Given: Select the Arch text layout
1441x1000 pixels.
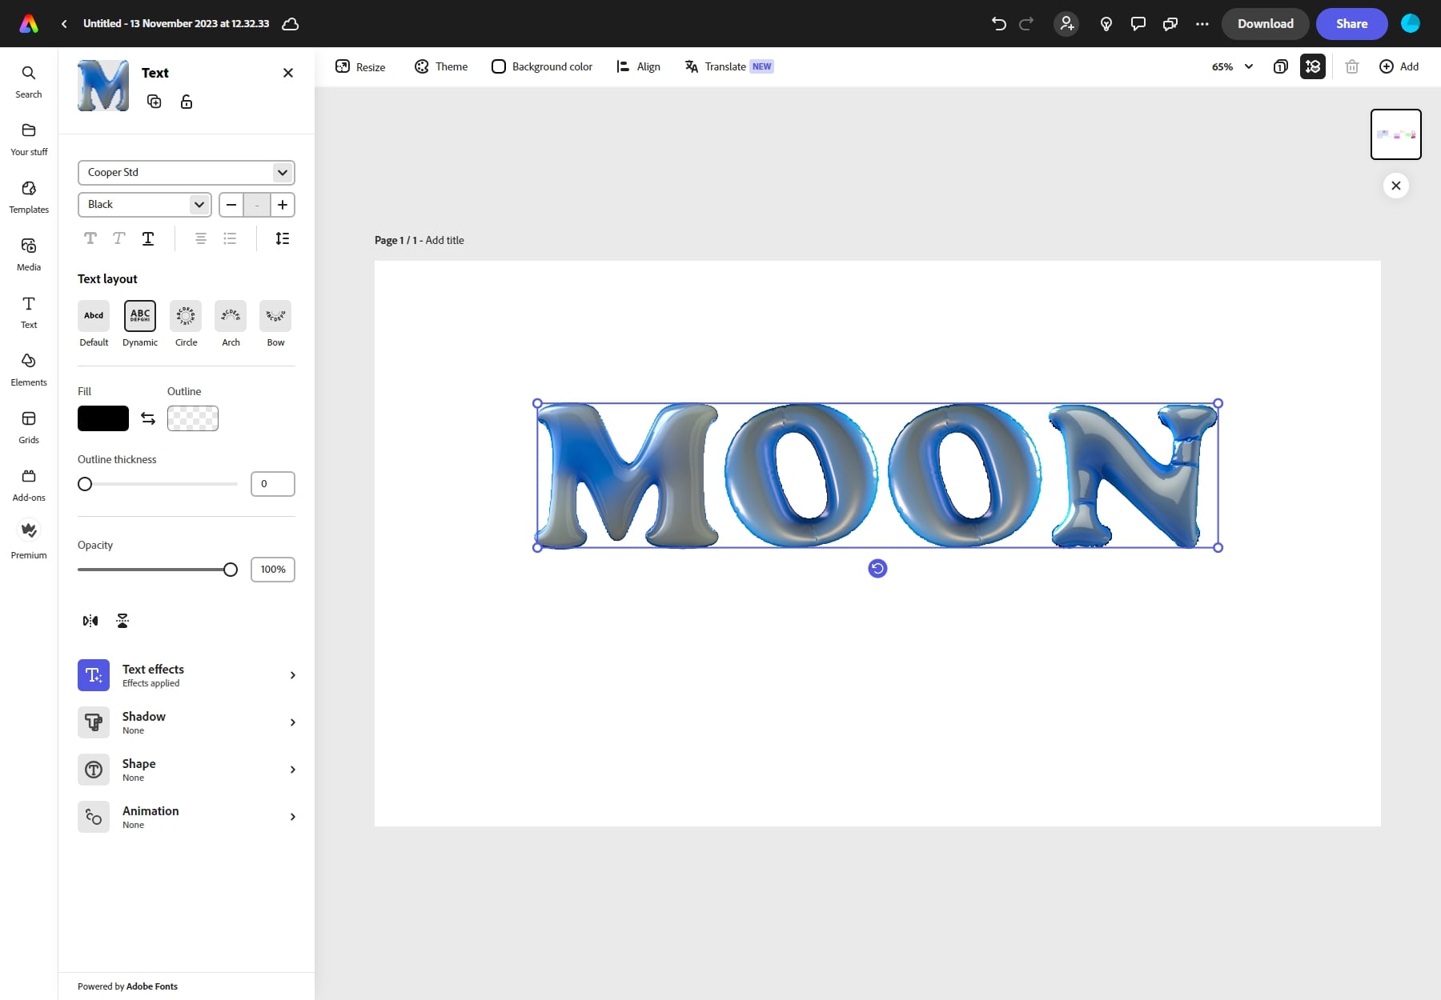Looking at the screenshot, I should (230, 317).
